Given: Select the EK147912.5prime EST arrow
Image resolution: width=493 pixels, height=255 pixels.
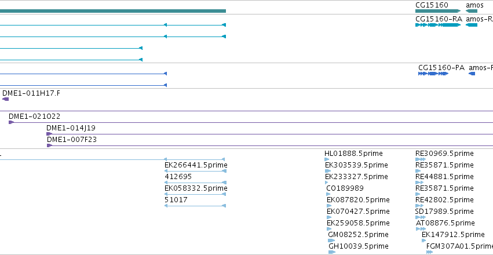Looking at the screenshot, I should pyautogui.click(x=424, y=241).
